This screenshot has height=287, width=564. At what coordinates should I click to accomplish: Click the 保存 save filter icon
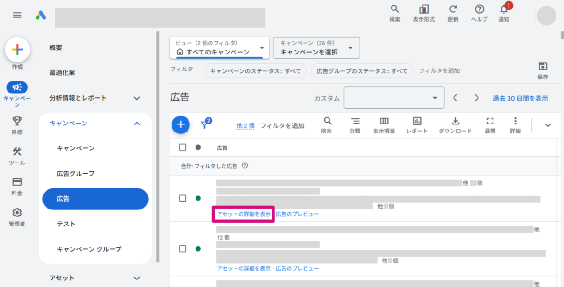542,66
